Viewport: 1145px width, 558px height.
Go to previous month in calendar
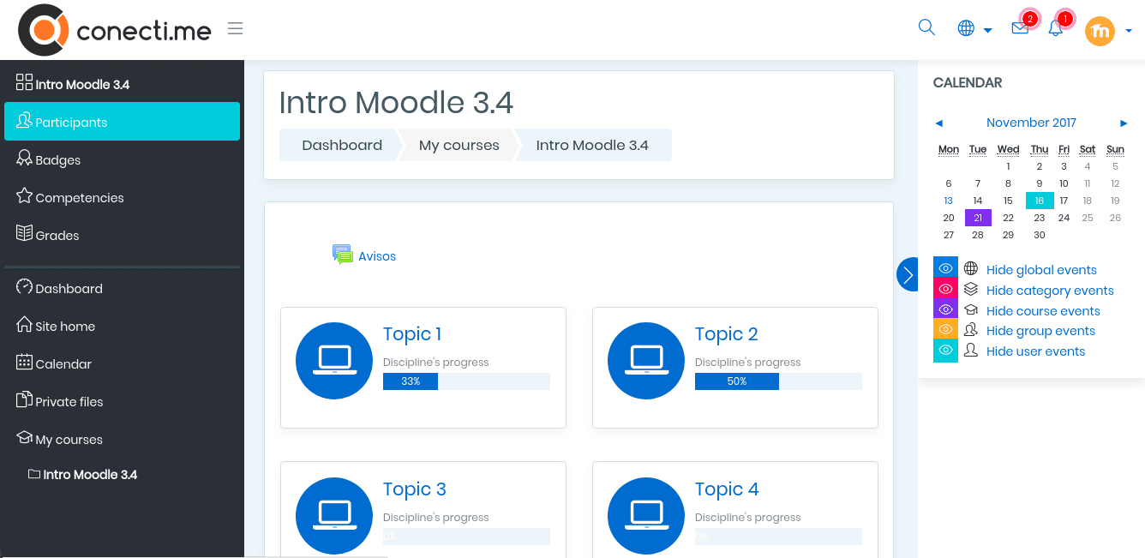938,123
